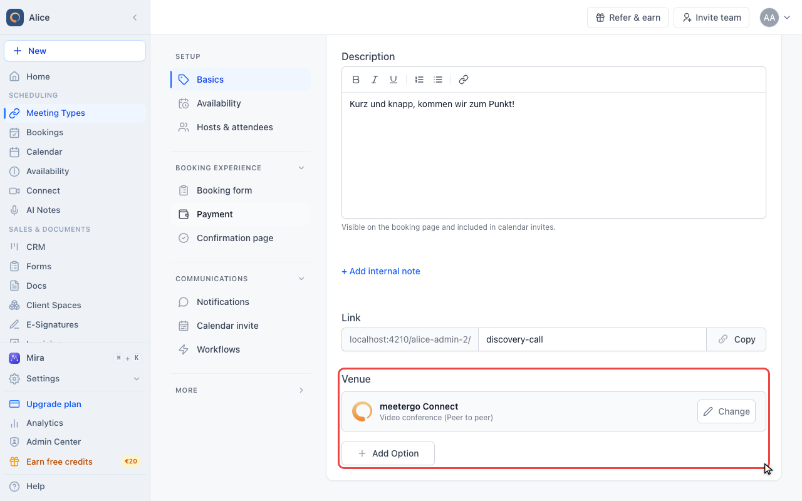Insert numbered list in Description editor
Viewport: 802px width, 501px height.
(419, 80)
